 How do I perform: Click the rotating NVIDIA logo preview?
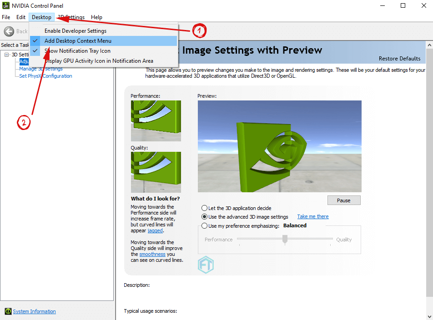(x=279, y=146)
